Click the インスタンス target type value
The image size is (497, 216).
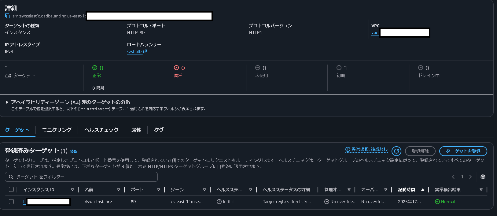tap(18, 32)
